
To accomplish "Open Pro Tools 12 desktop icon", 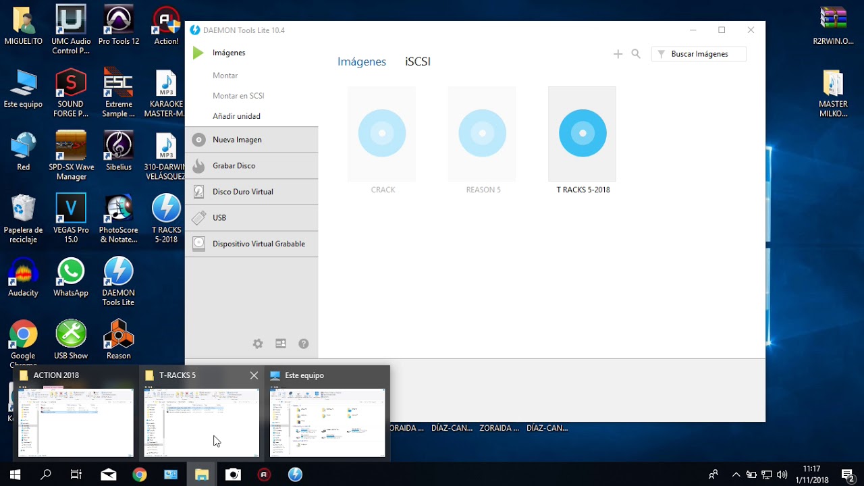I will 119,26.
